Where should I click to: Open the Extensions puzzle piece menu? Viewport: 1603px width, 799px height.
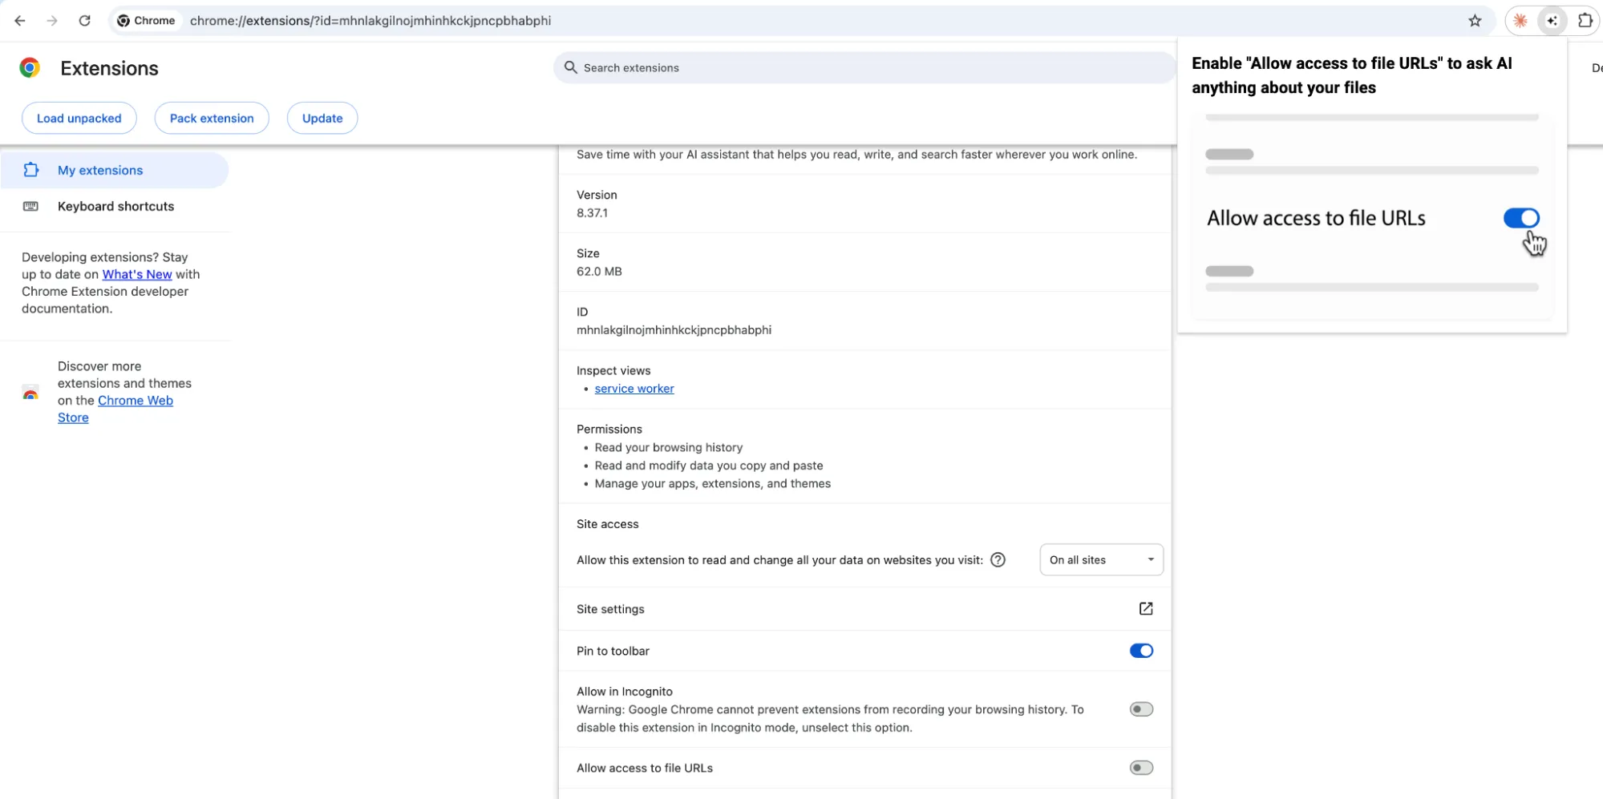(1585, 21)
